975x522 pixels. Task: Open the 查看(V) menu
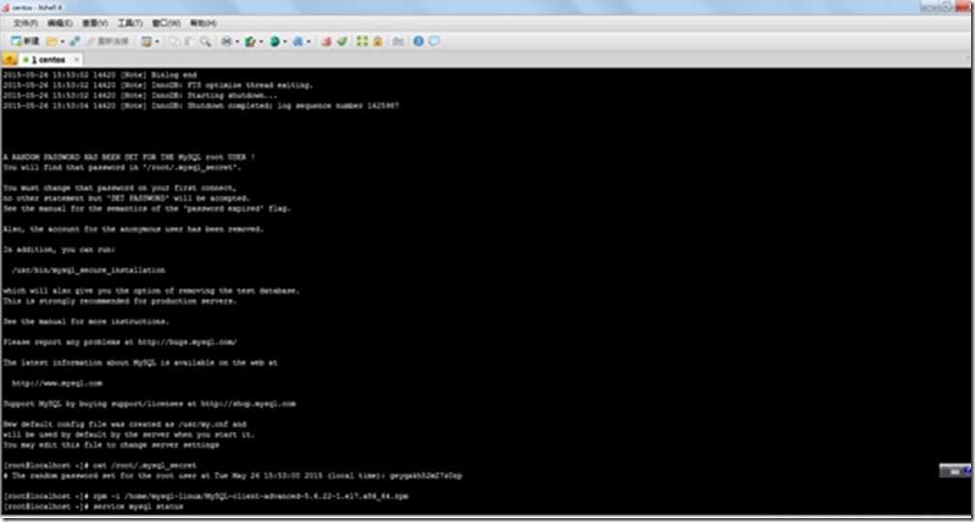point(95,23)
